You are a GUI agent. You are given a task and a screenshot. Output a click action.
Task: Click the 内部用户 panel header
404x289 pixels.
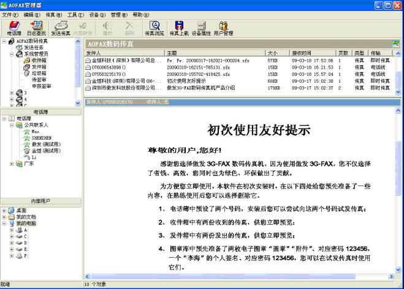pyautogui.click(x=41, y=201)
